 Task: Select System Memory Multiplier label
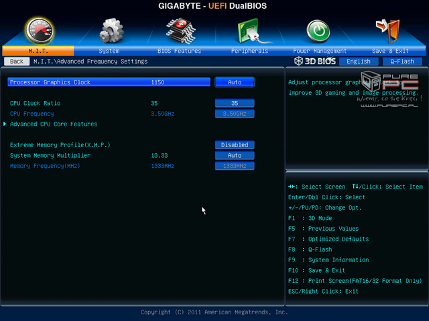point(50,156)
